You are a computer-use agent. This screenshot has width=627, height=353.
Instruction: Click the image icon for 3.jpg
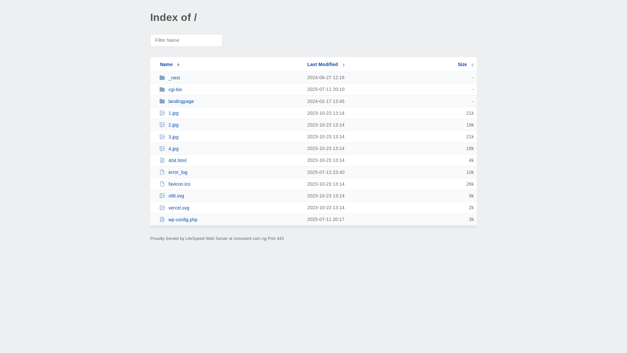click(x=162, y=137)
